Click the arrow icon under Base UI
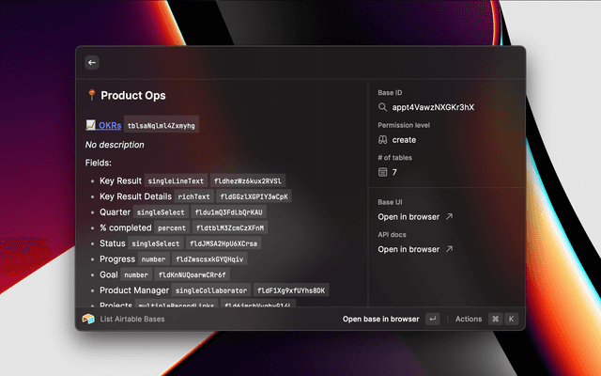The width and height of the screenshot is (601, 376). pyautogui.click(x=449, y=217)
